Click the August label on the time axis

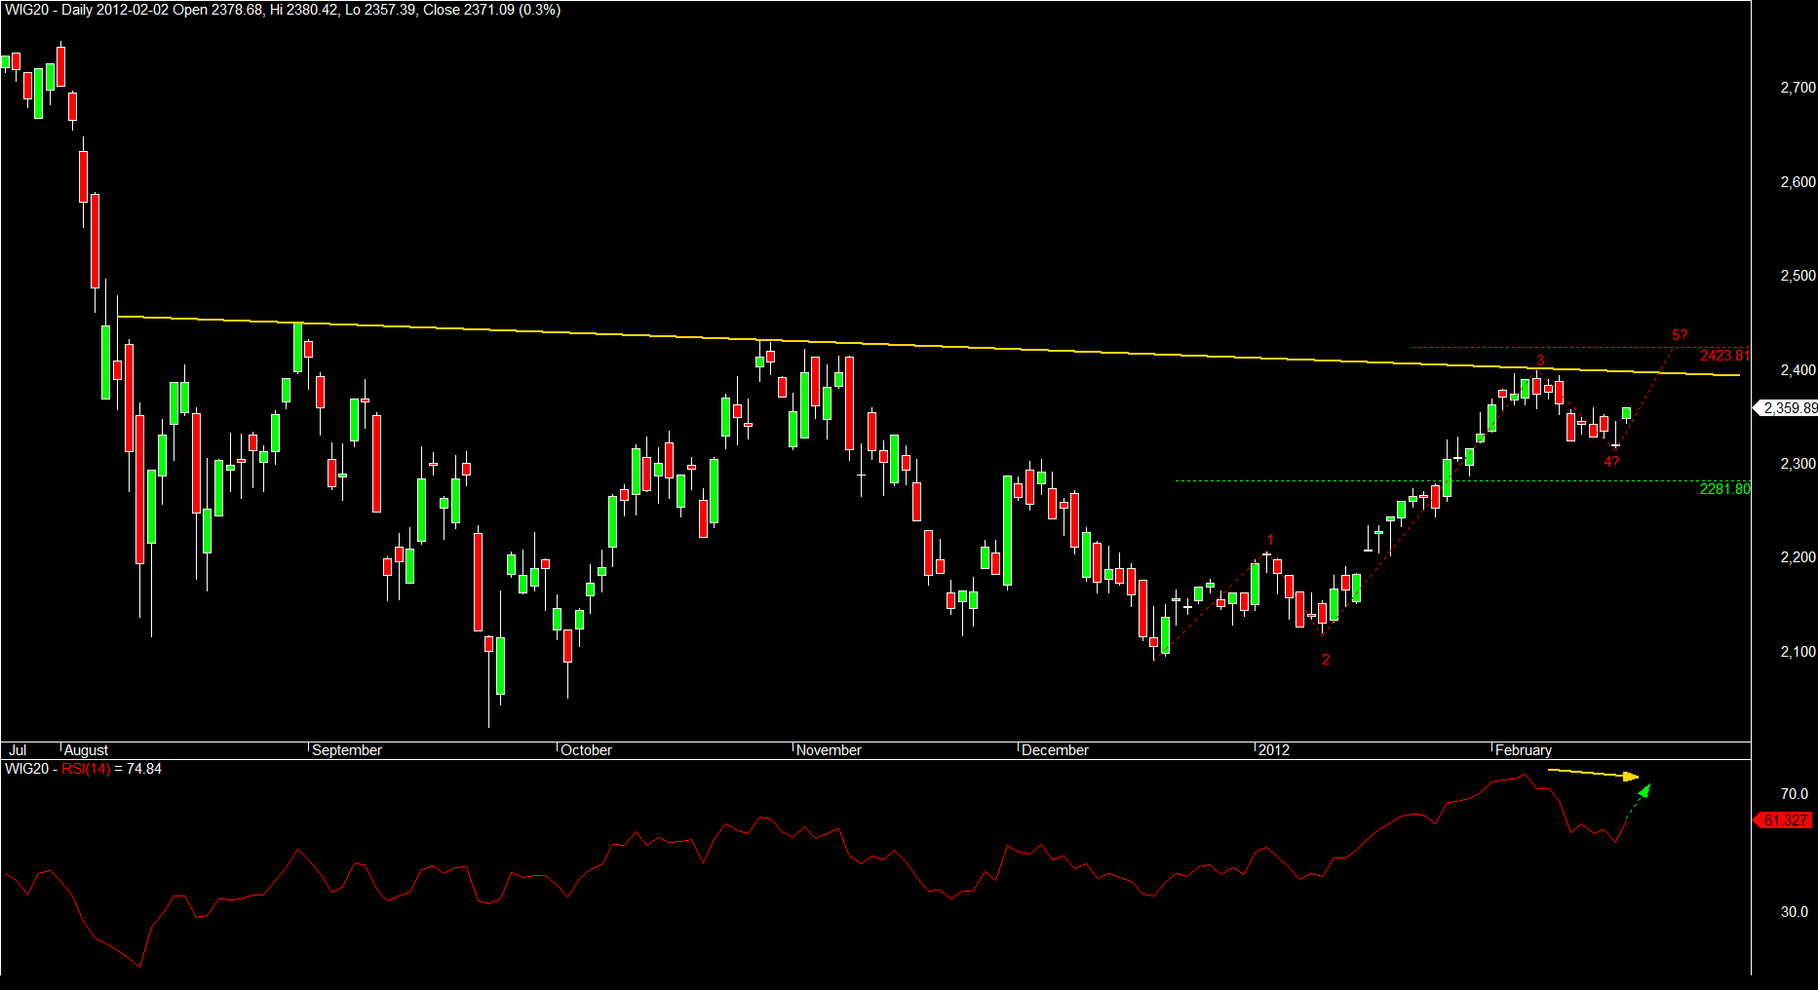click(x=86, y=750)
